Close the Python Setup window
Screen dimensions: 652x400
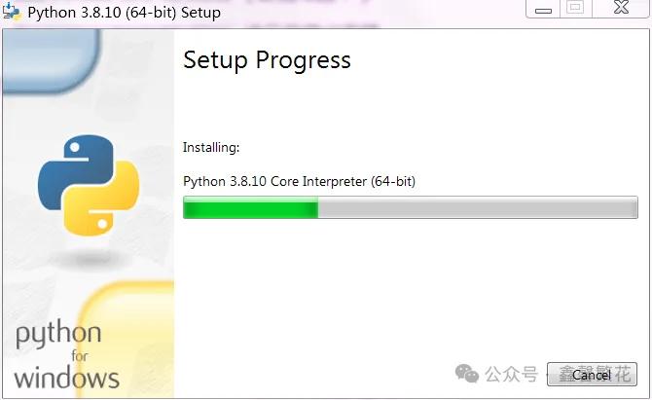620,10
